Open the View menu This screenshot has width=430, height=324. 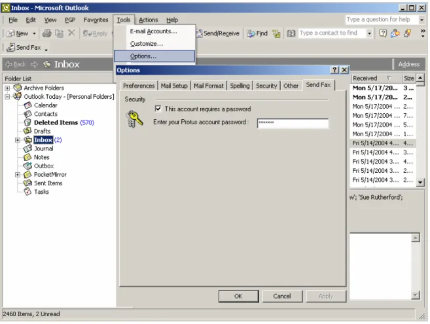tap(50, 20)
